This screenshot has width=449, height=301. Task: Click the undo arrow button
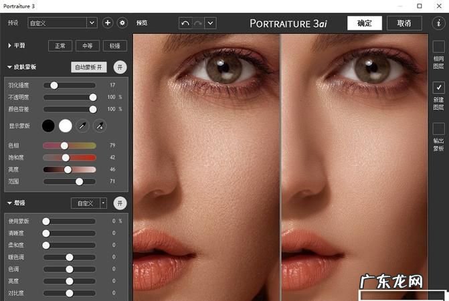(x=185, y=23)
